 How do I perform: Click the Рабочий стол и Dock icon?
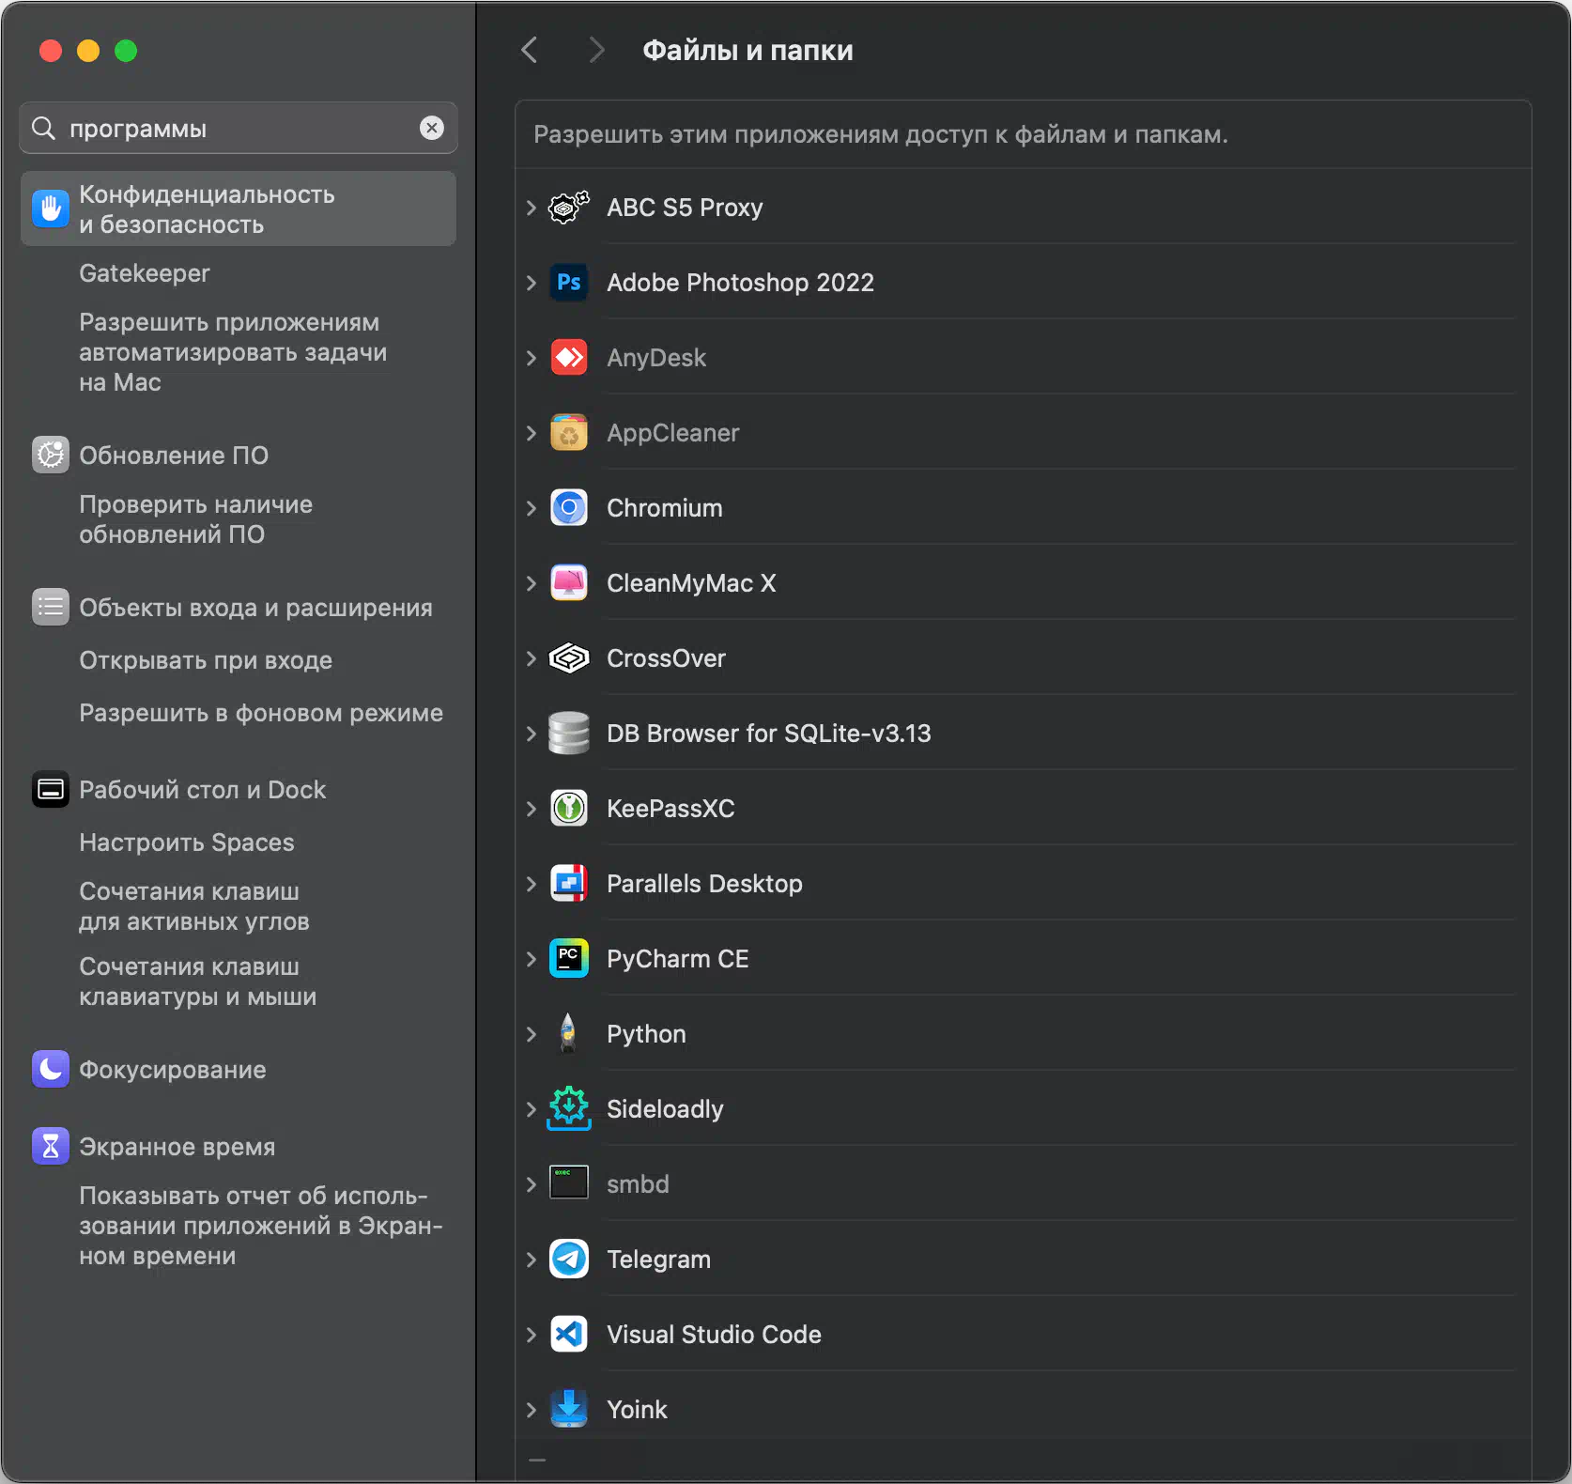pyautogui.click(x=51, y=789)
